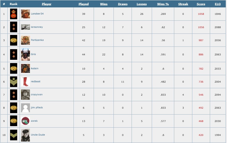Click crazyivan's two-diamond rank icon
Viewport: 227px width, 143px height.
[14, 95]
